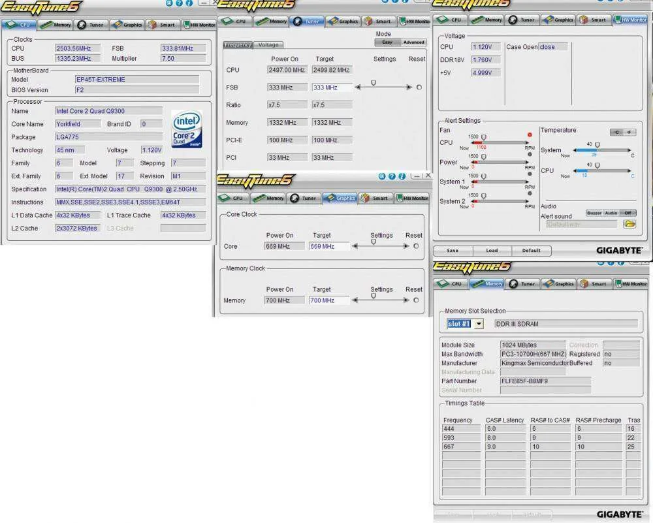Open HW Monitor tab in Graphics window
This screenshot has height=523, width=653.
[x=411, y=198]
